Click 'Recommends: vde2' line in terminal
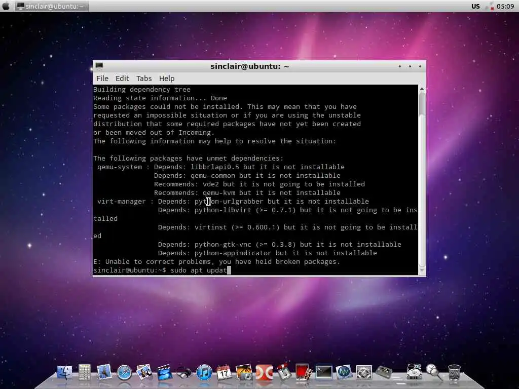 pos(259,184)
